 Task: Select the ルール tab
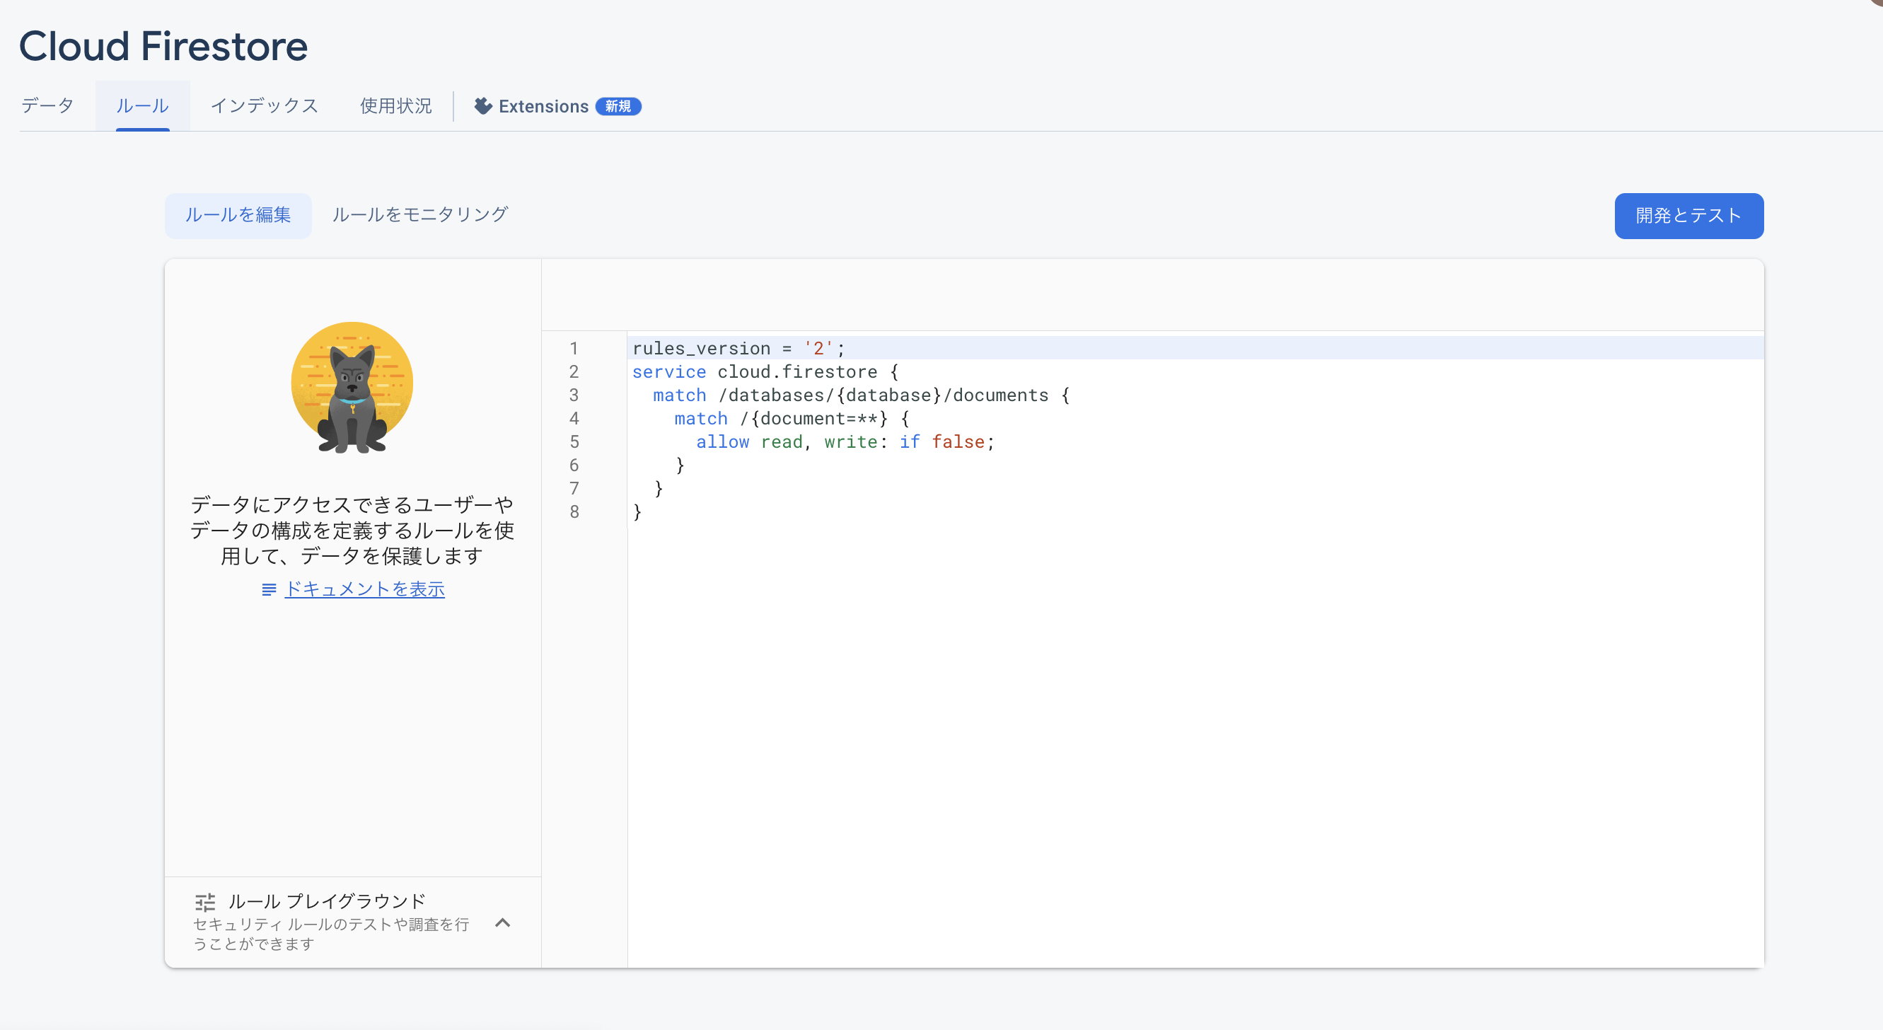coord(143,106)
